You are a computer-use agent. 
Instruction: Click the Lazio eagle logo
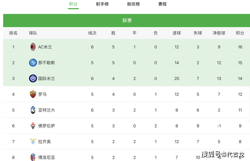click(x=33, y=141)
